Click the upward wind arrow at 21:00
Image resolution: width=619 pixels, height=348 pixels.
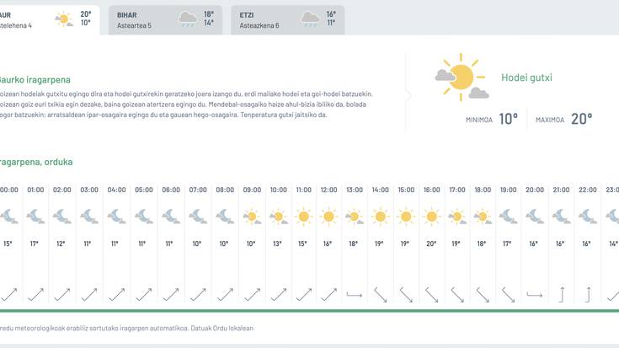click(x=562, y=295)
